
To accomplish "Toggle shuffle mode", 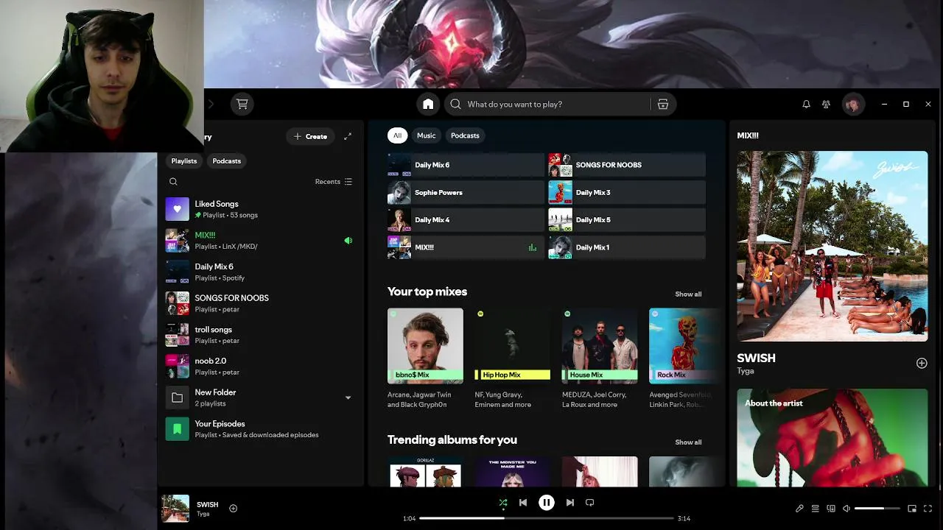I will (x=503, y=503).
